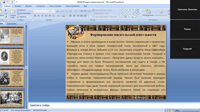
Task: Save the presentation from the quick access toolbar
Action: (4, 2)
